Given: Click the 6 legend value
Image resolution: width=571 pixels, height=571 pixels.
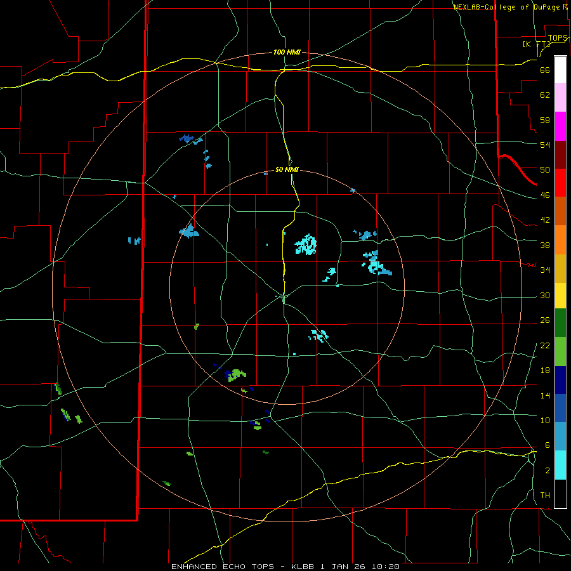Looking at the screenshot, I should pyautogui.click(x=547, y=445).
